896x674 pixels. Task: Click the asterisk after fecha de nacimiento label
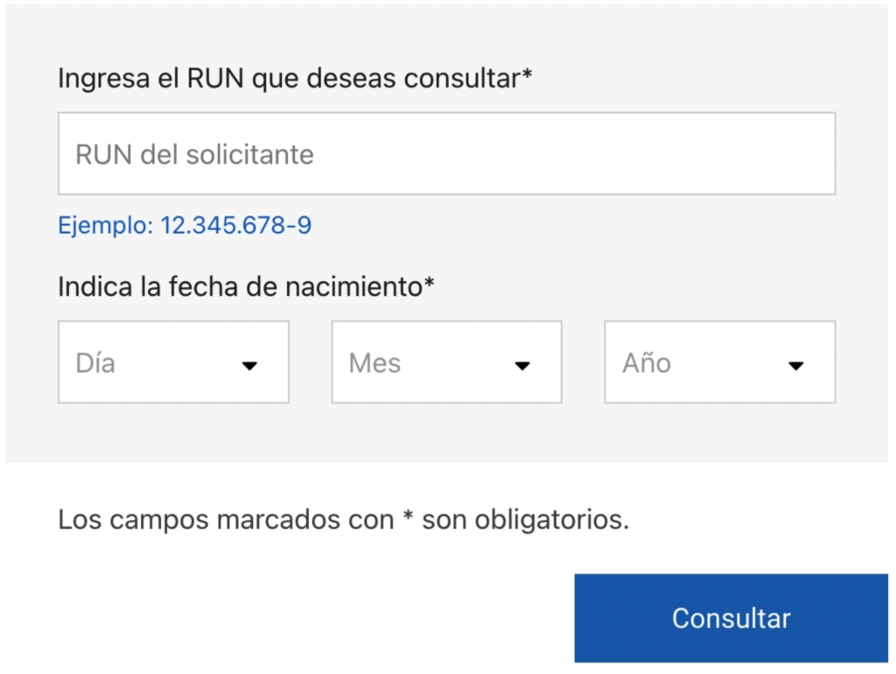pos(429,283)
